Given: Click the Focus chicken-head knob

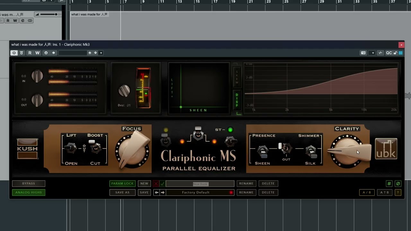Looking at the screenshot, I should coord(132,151).
